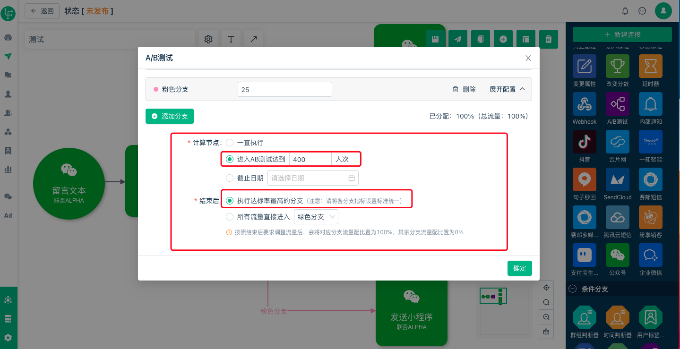Viewport: 680px width, 349px height.
Task: Select the 改变分数 trophy node icon
Action: (x=618, y=66)
